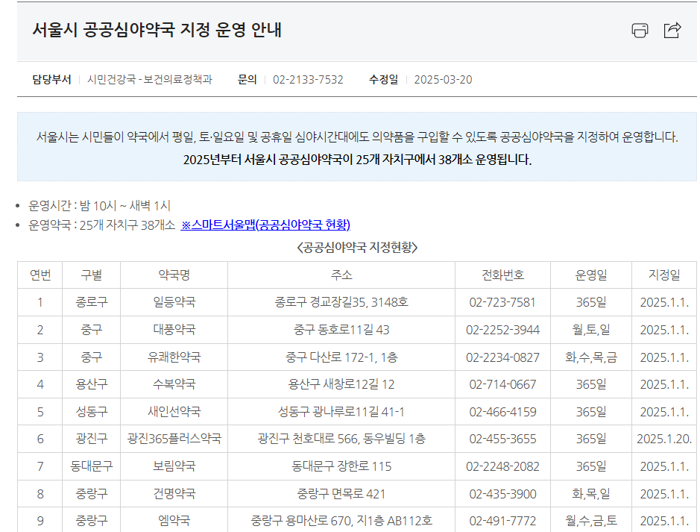The height and width of the screenshot is (532, 700).
Task: Click the 약국명 column header
Action: tap(172, 275)
